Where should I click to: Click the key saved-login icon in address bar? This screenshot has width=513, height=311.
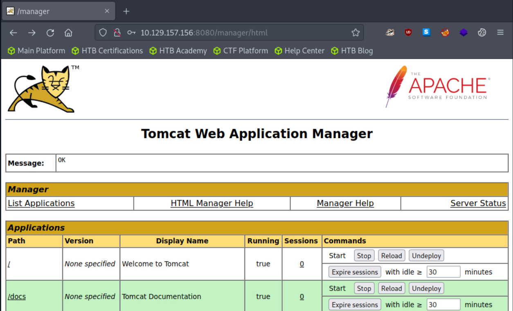131,33
